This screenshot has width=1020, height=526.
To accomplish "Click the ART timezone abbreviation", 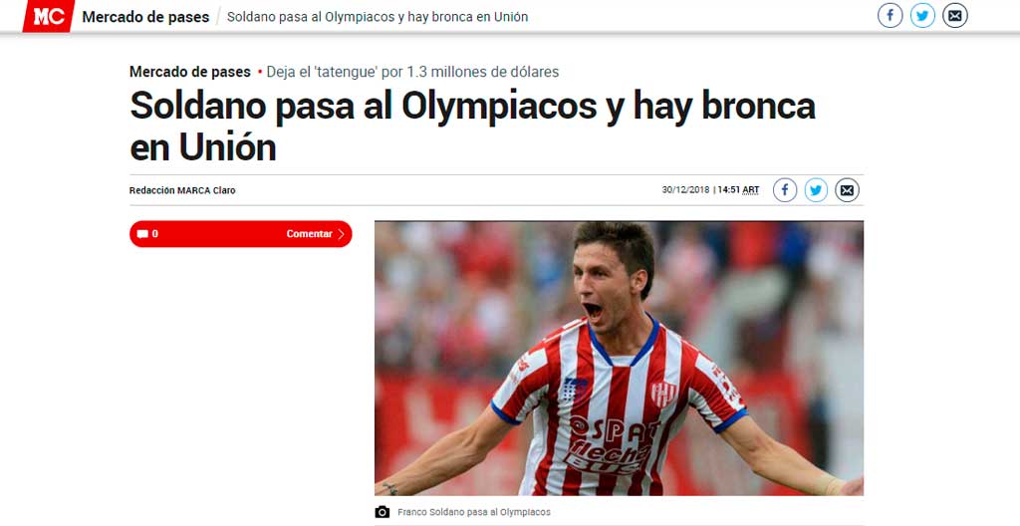I will [x=751, y=190].
